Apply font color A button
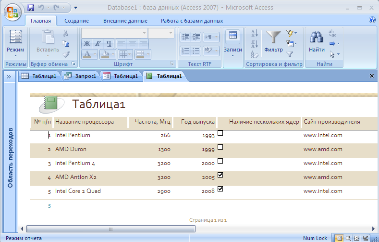The height and width of the screenshot is (242, 379). point(87,54)
